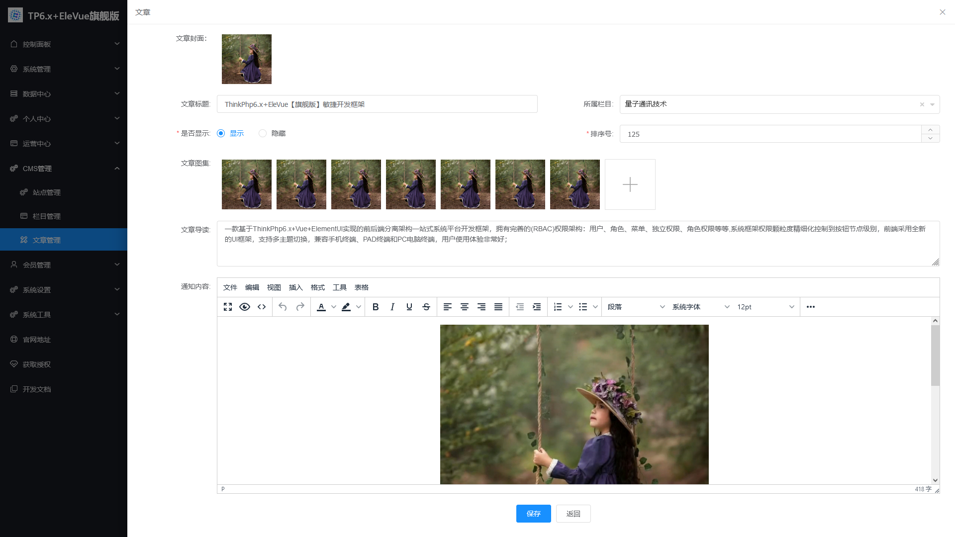This screenshot has height=537, width=955.
Task: Click the 文章标题 input field
Action: click(x=377, y=104)
